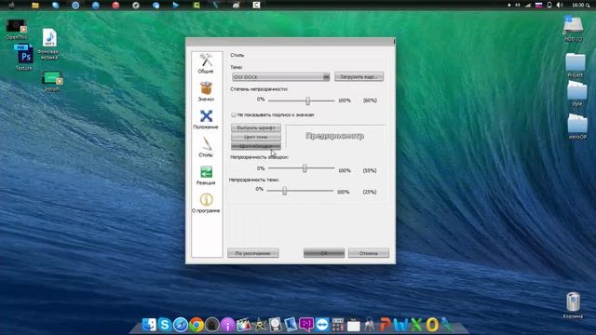The width and height of the screenshot is (596, 335).
Task: Launch Excel from the dock
Action: pos(416,325)
